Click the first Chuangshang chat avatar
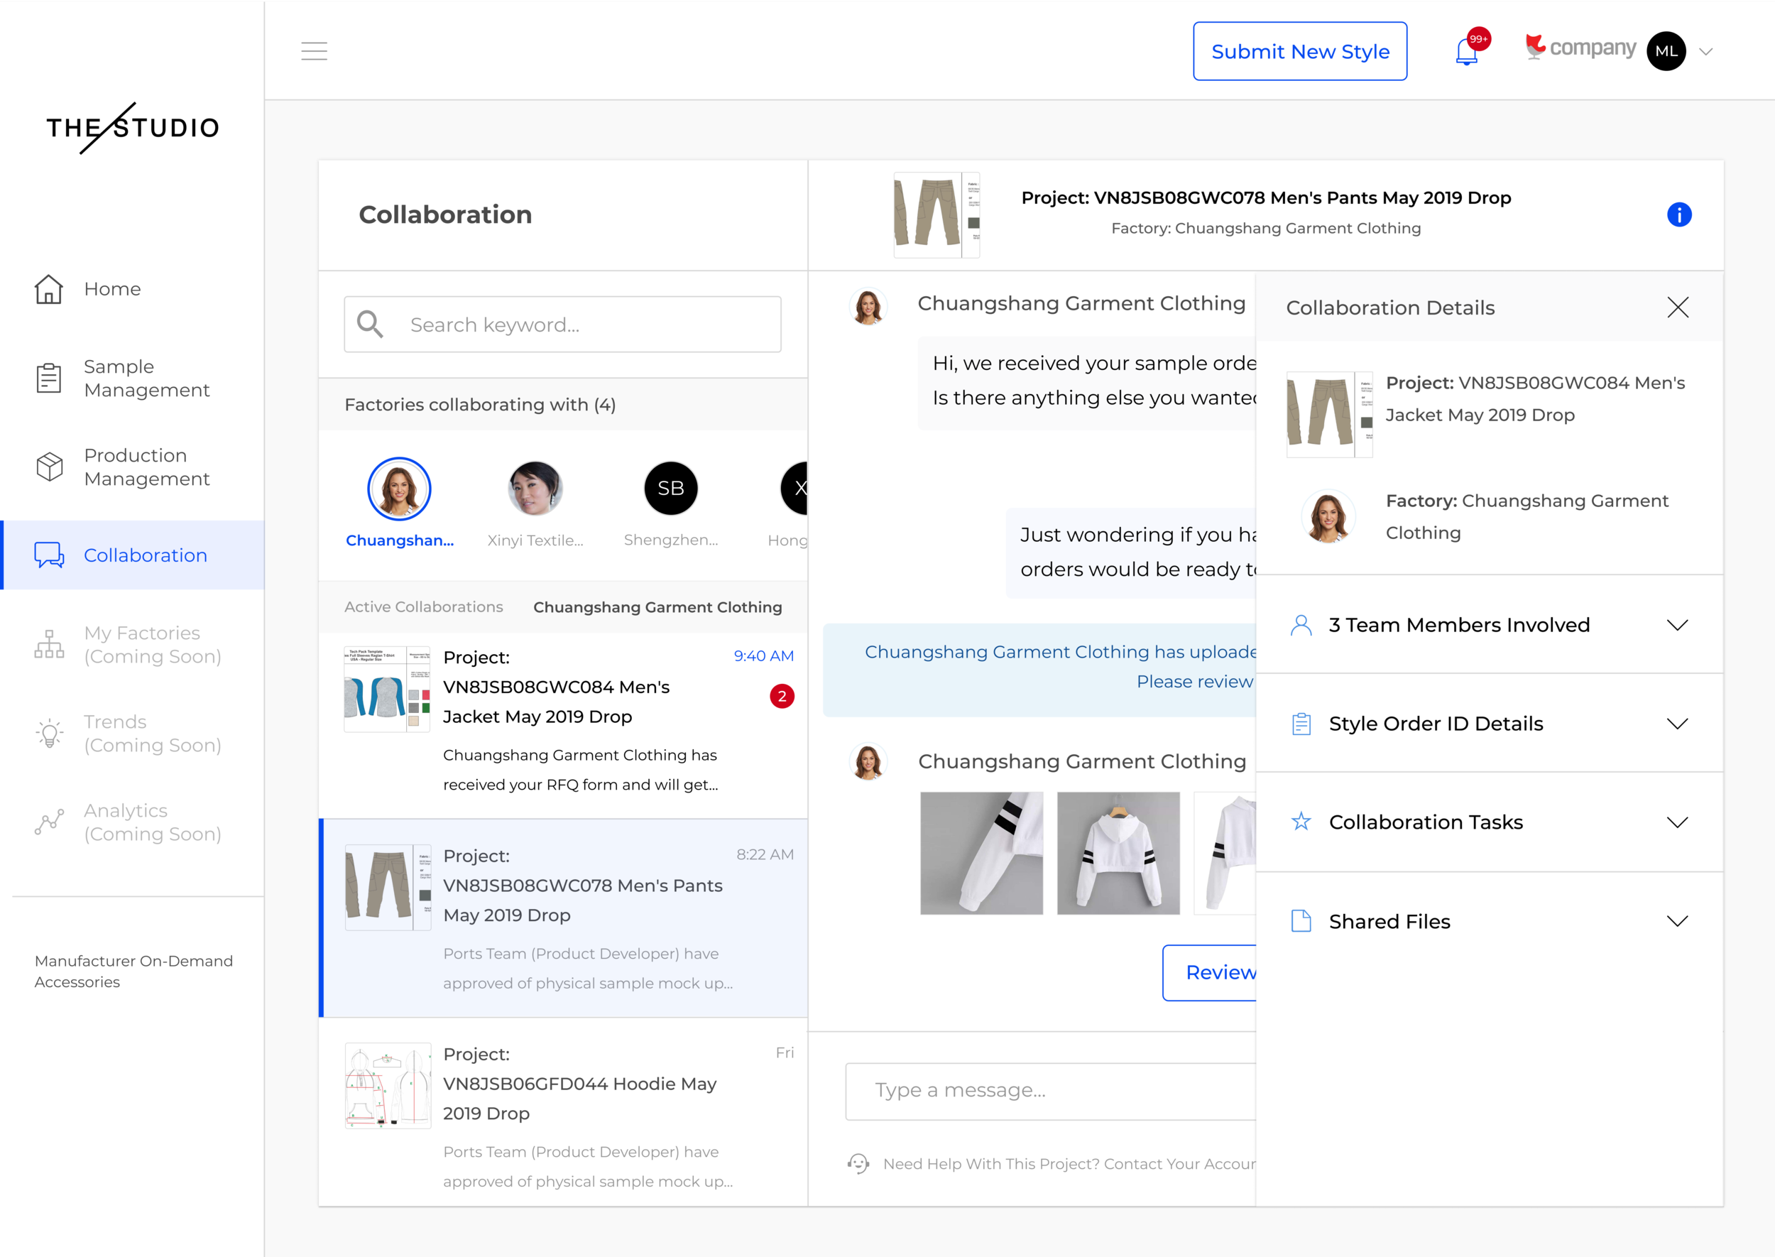 coord(868,308)
